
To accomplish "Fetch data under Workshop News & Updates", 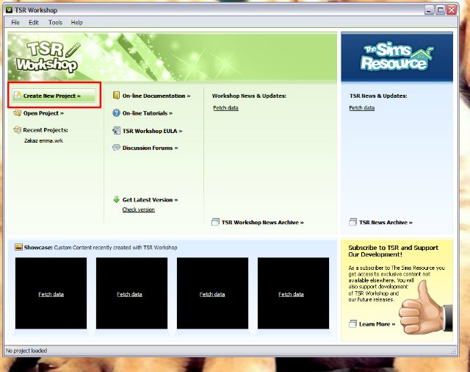I will coord(225,108).
